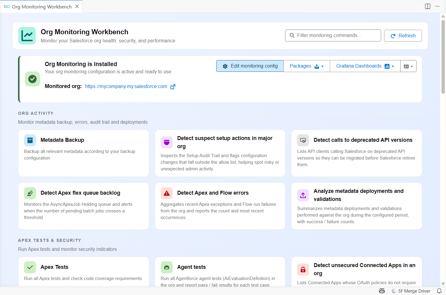Click the SF Merge Driver moon icon
The height and width of the screenshot is (295, 446).
(394, 291)
